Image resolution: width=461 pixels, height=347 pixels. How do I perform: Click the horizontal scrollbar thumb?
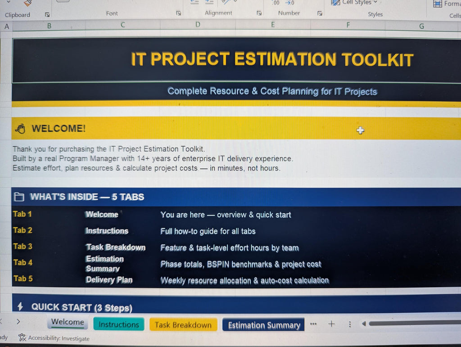click(x=415, y=324)
